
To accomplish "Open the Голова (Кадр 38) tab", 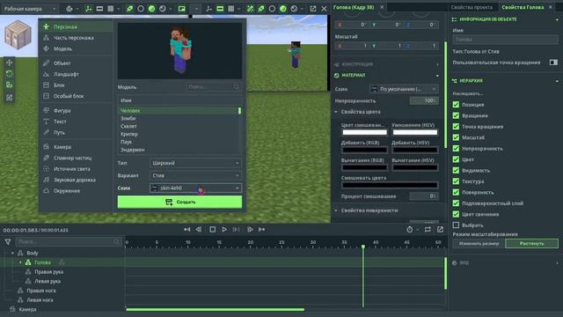I will pos(354,7).
